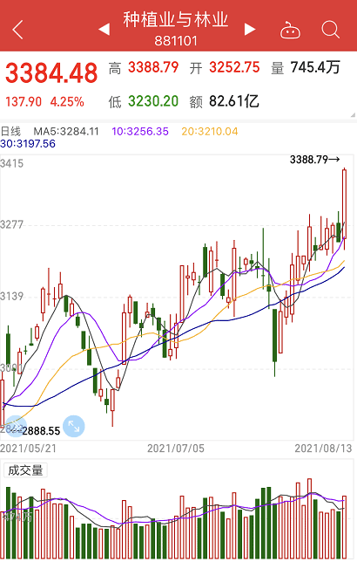The image size is (357, 562).
Task: Tap the 3277 price axis label
Action: coord(12,225)
